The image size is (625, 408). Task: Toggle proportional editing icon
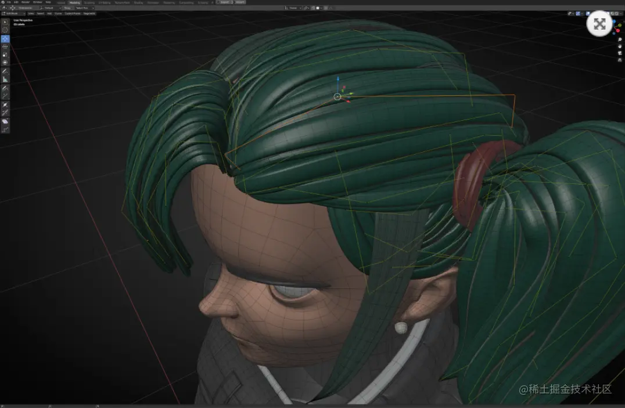click(326, 8)
